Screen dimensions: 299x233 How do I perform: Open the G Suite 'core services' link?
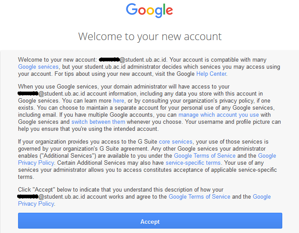tap(176, 142)
